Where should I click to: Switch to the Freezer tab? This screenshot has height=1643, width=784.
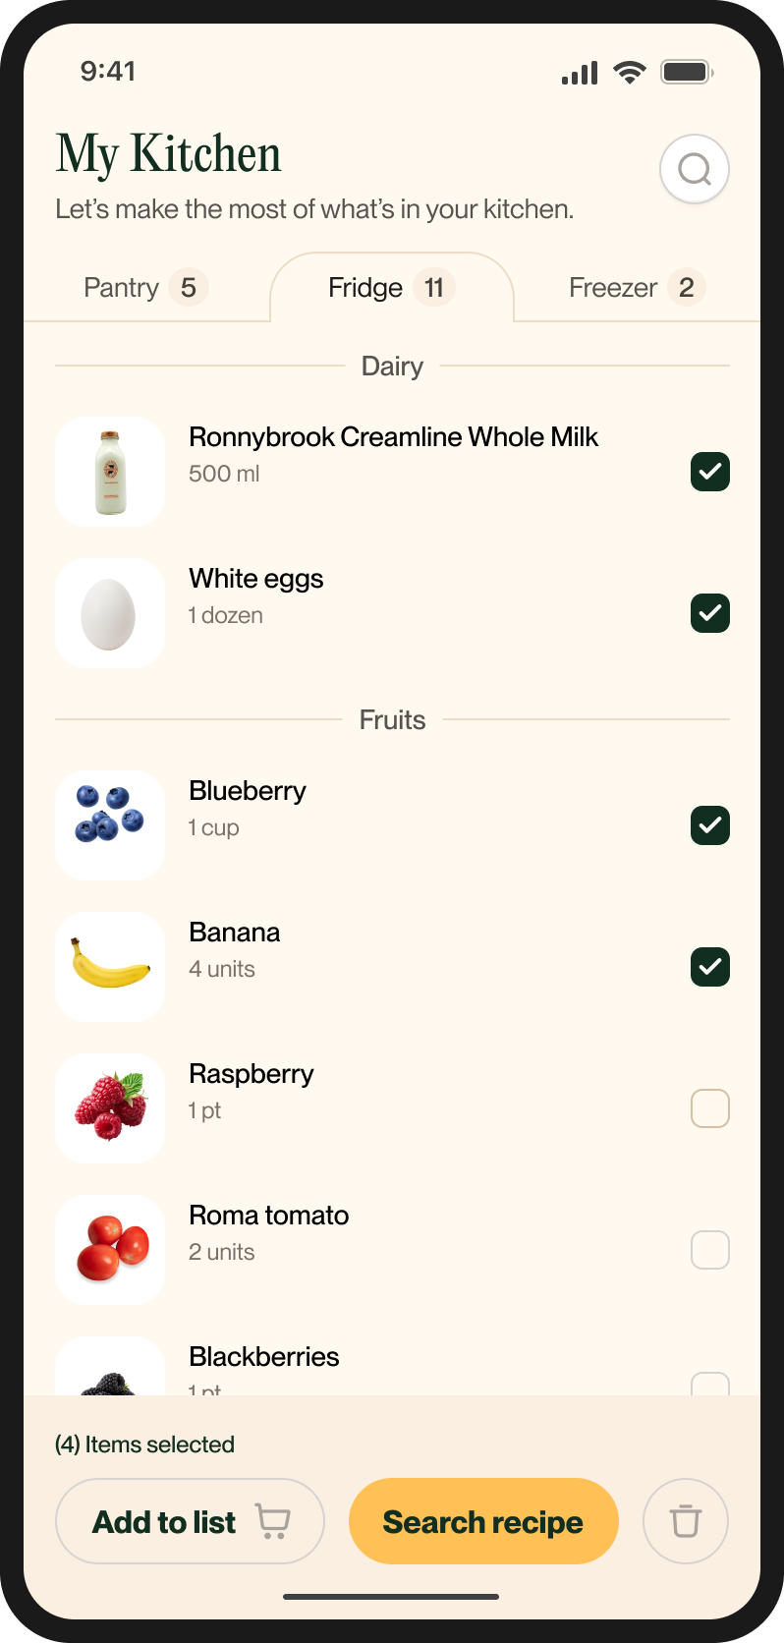636,287
